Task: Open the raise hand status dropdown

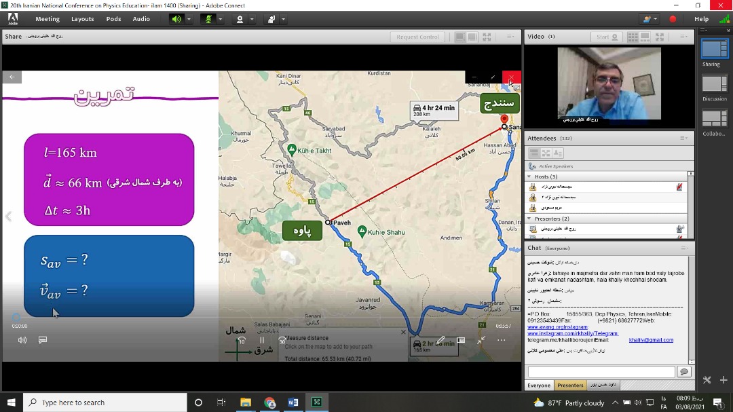Action: (x=284, y=19)
